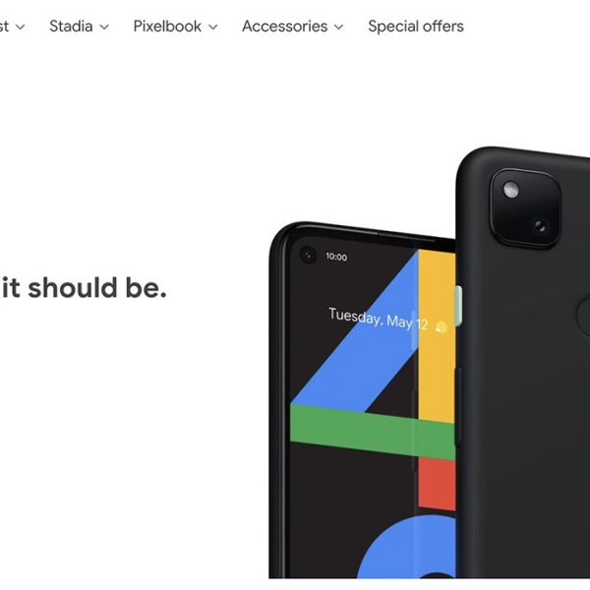Click the Tuesday, May 12 date text
Screen dimensions: 590x590
click(378, 319)
